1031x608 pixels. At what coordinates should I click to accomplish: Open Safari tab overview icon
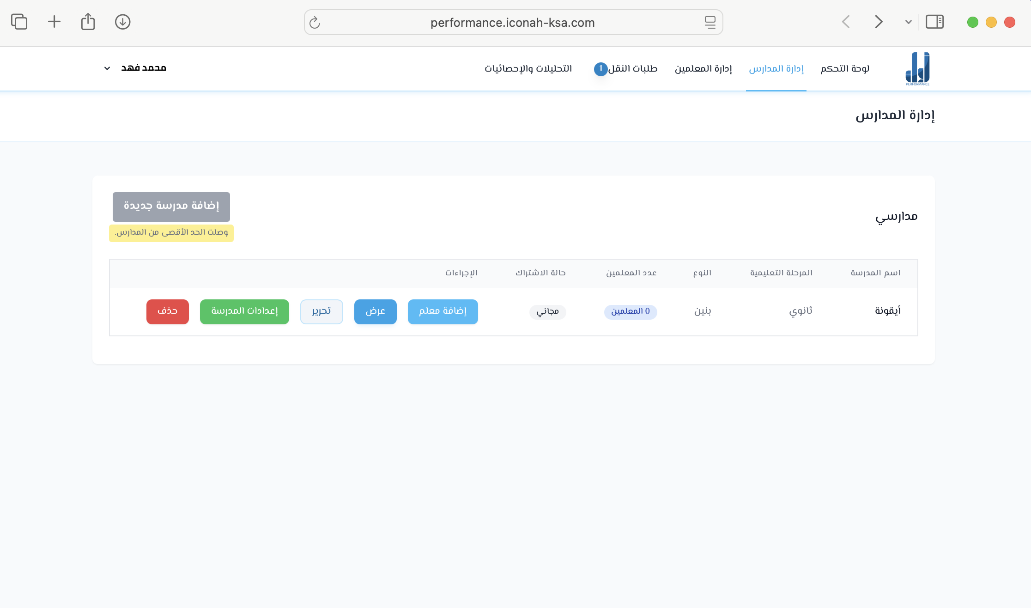coord(19,22)
